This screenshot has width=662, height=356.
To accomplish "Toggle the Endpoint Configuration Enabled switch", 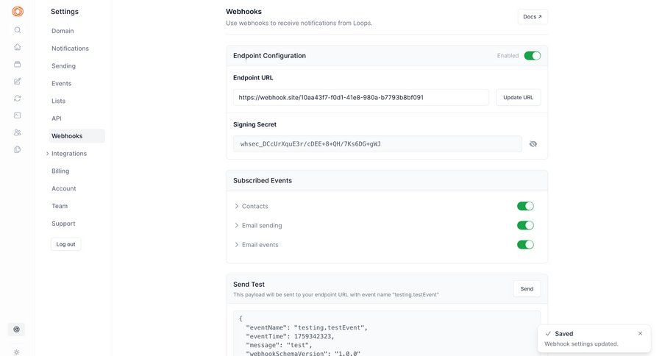I will coord(533,56).
